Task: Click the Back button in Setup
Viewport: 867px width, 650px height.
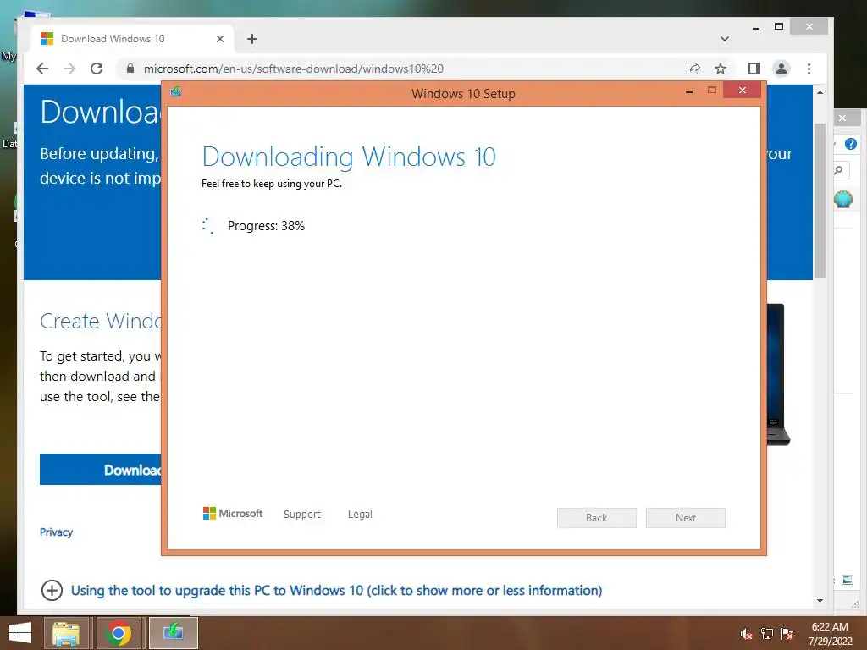Action: 597,518
